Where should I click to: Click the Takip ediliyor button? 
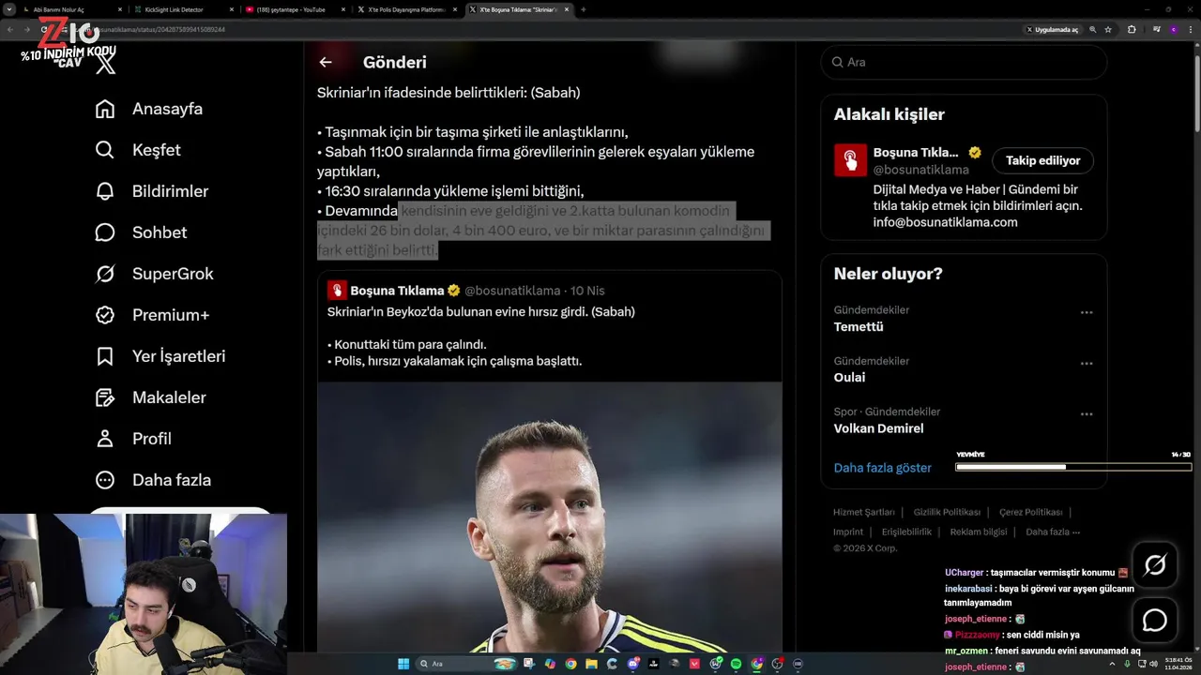(x=1042, y=160)
